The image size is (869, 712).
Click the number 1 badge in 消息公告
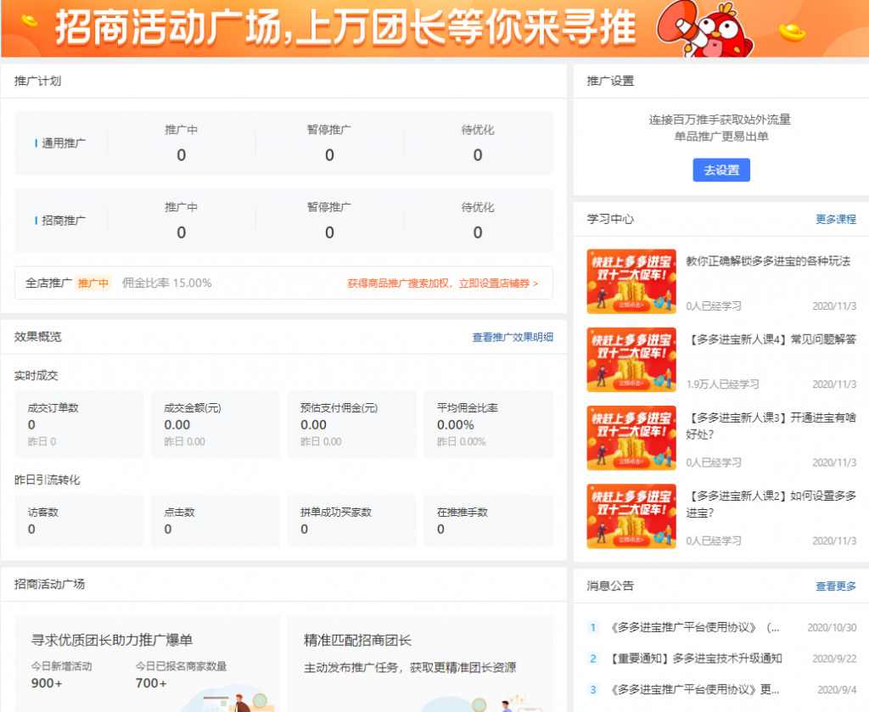point(593,628)
